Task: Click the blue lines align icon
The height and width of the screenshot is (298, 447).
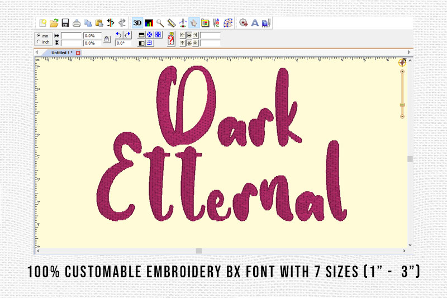Action: click(x=150, y=44)
